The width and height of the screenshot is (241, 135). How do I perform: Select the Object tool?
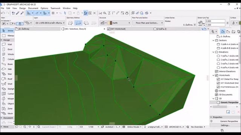[8, 103]
